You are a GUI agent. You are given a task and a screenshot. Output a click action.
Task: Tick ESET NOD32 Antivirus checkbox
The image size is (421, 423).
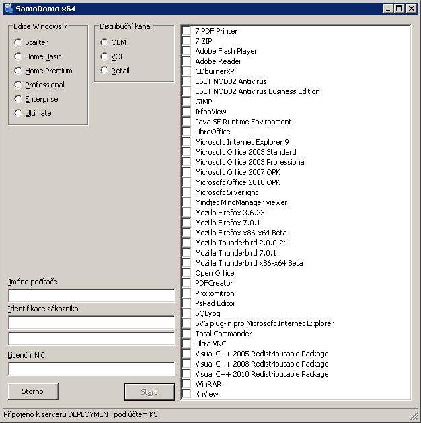tap(186, 81)
